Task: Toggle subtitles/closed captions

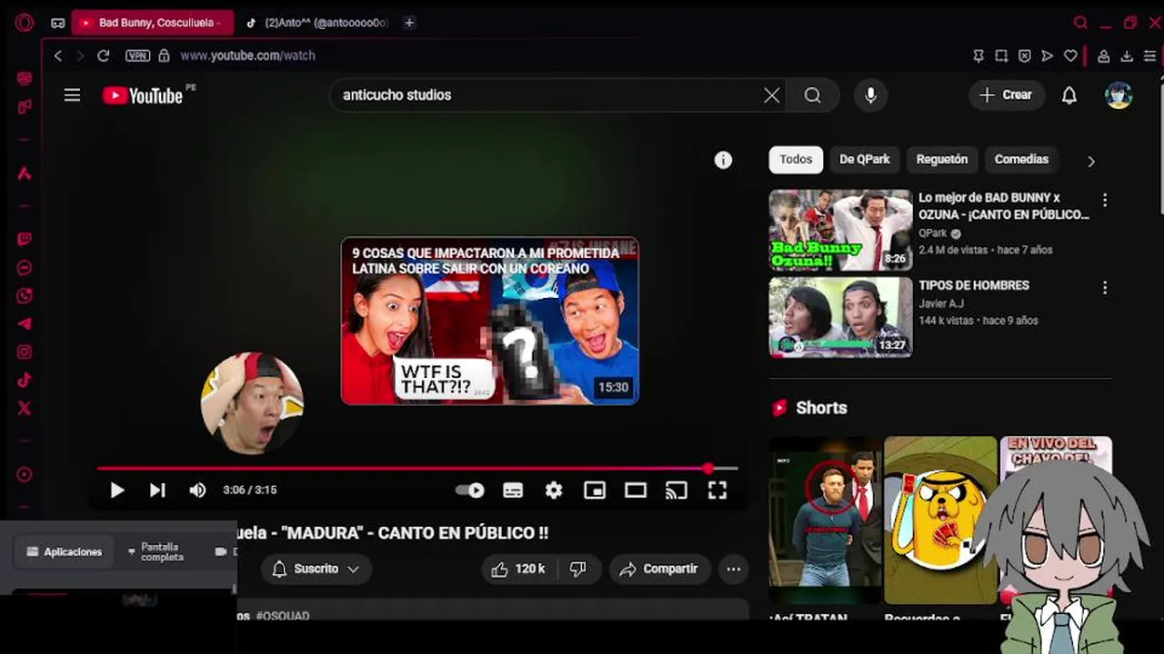Action: [x=513, y=490]
